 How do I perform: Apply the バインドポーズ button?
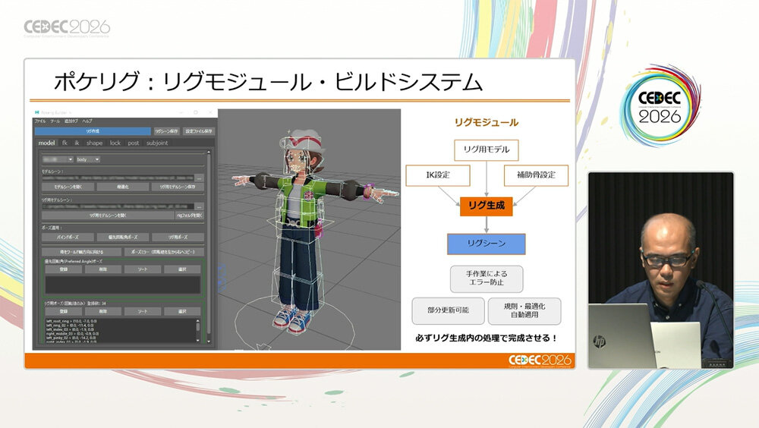pyautogui.click(x=68, y=238)
